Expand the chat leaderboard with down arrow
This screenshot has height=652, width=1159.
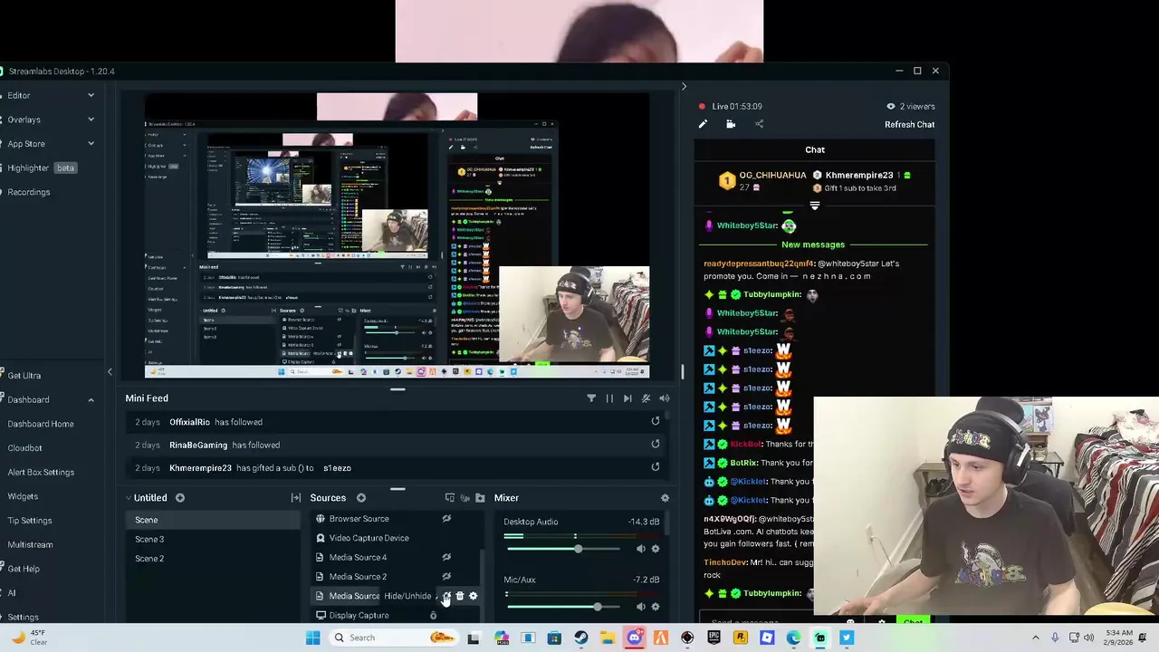(x=815, y=206)
